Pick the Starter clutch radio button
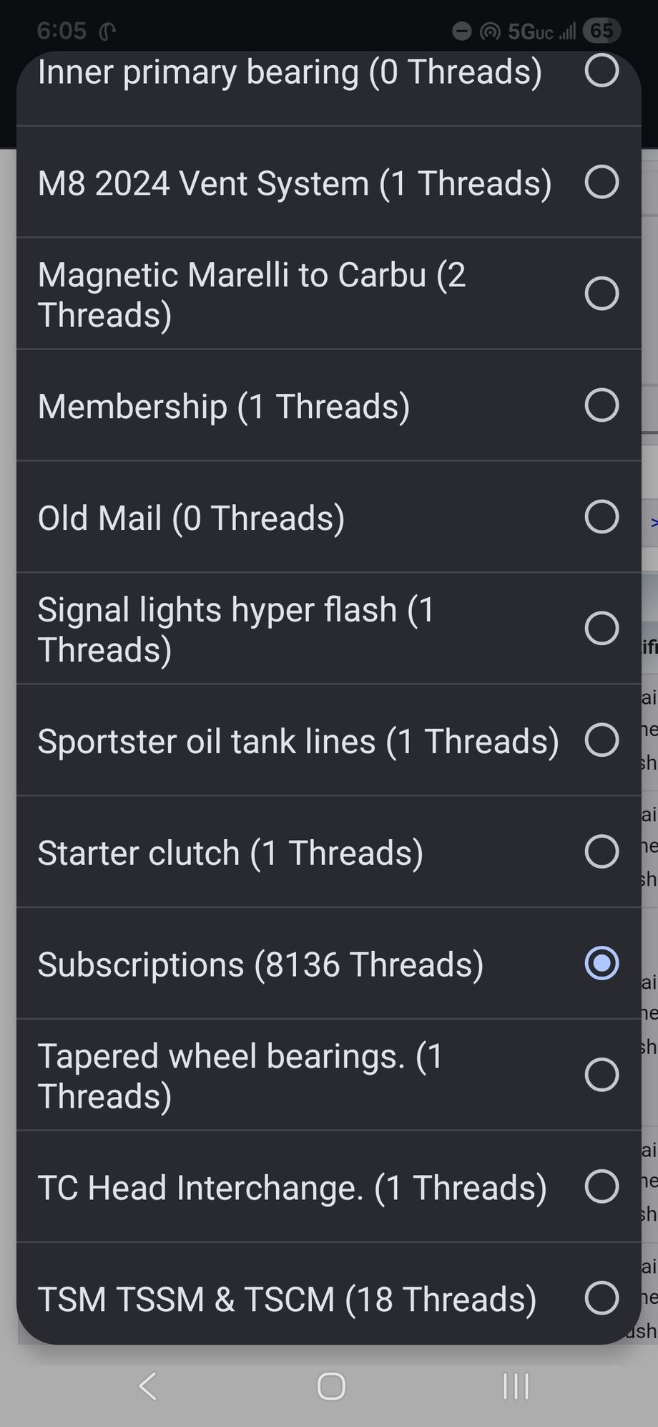Viewport: 658px width, 1427px height. point(601,852)
